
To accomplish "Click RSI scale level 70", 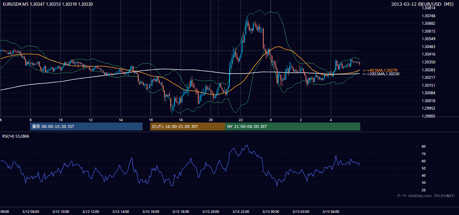I will 423,154.
